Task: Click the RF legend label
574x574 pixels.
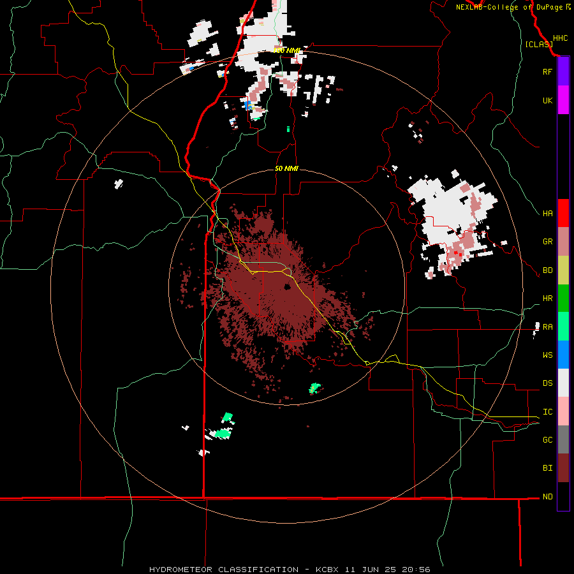Action: pos(547,71)
